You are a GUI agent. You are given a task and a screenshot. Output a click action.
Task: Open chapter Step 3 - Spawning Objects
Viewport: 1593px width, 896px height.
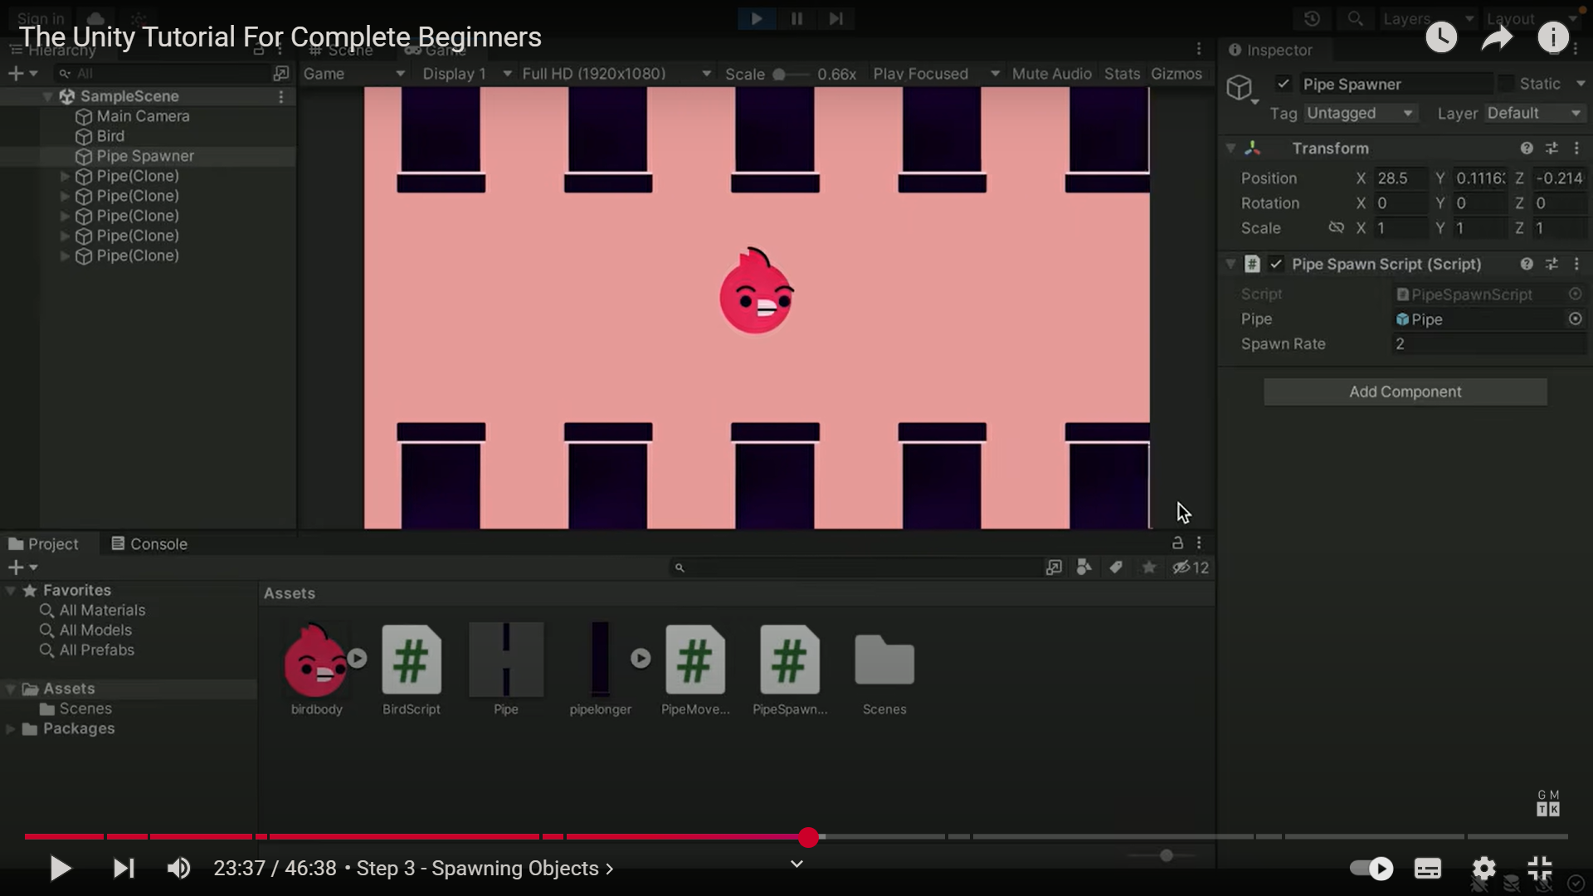485,869
